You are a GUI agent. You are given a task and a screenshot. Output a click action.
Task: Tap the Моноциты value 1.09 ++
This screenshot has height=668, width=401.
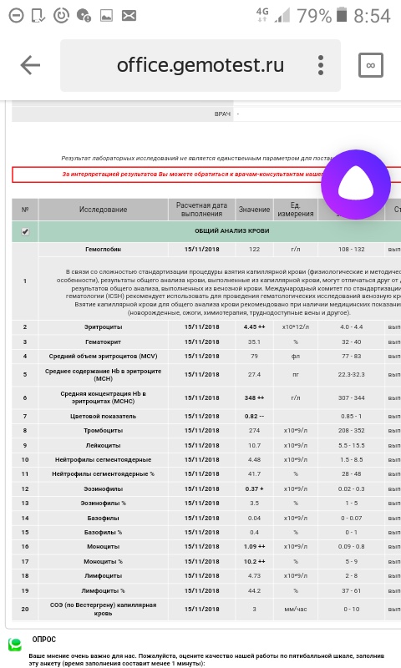click(x=255, y=547)
